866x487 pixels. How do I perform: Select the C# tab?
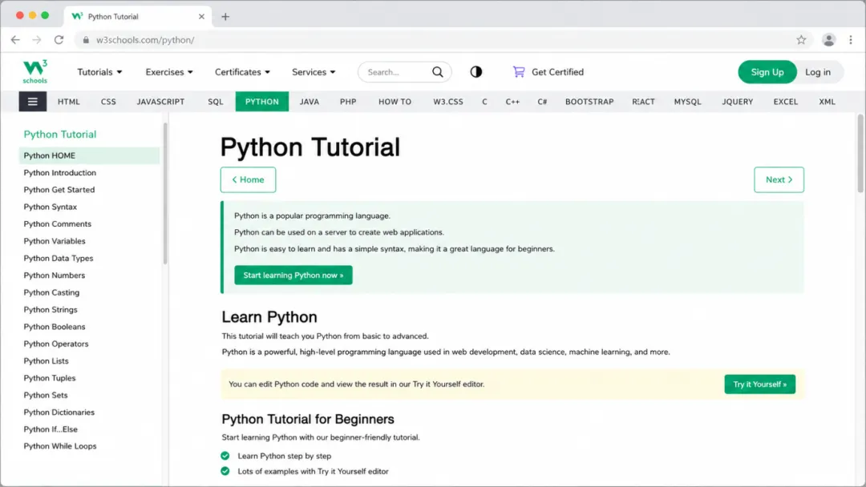542,102
